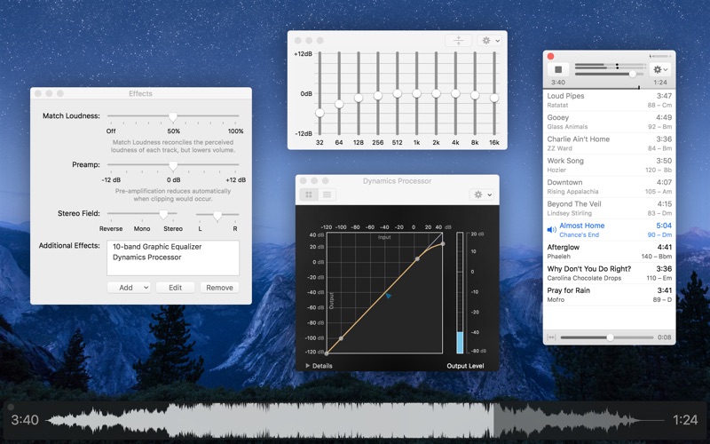Click the Match Loudness slider knob
The image size is (710, 444).
[173, 117]
